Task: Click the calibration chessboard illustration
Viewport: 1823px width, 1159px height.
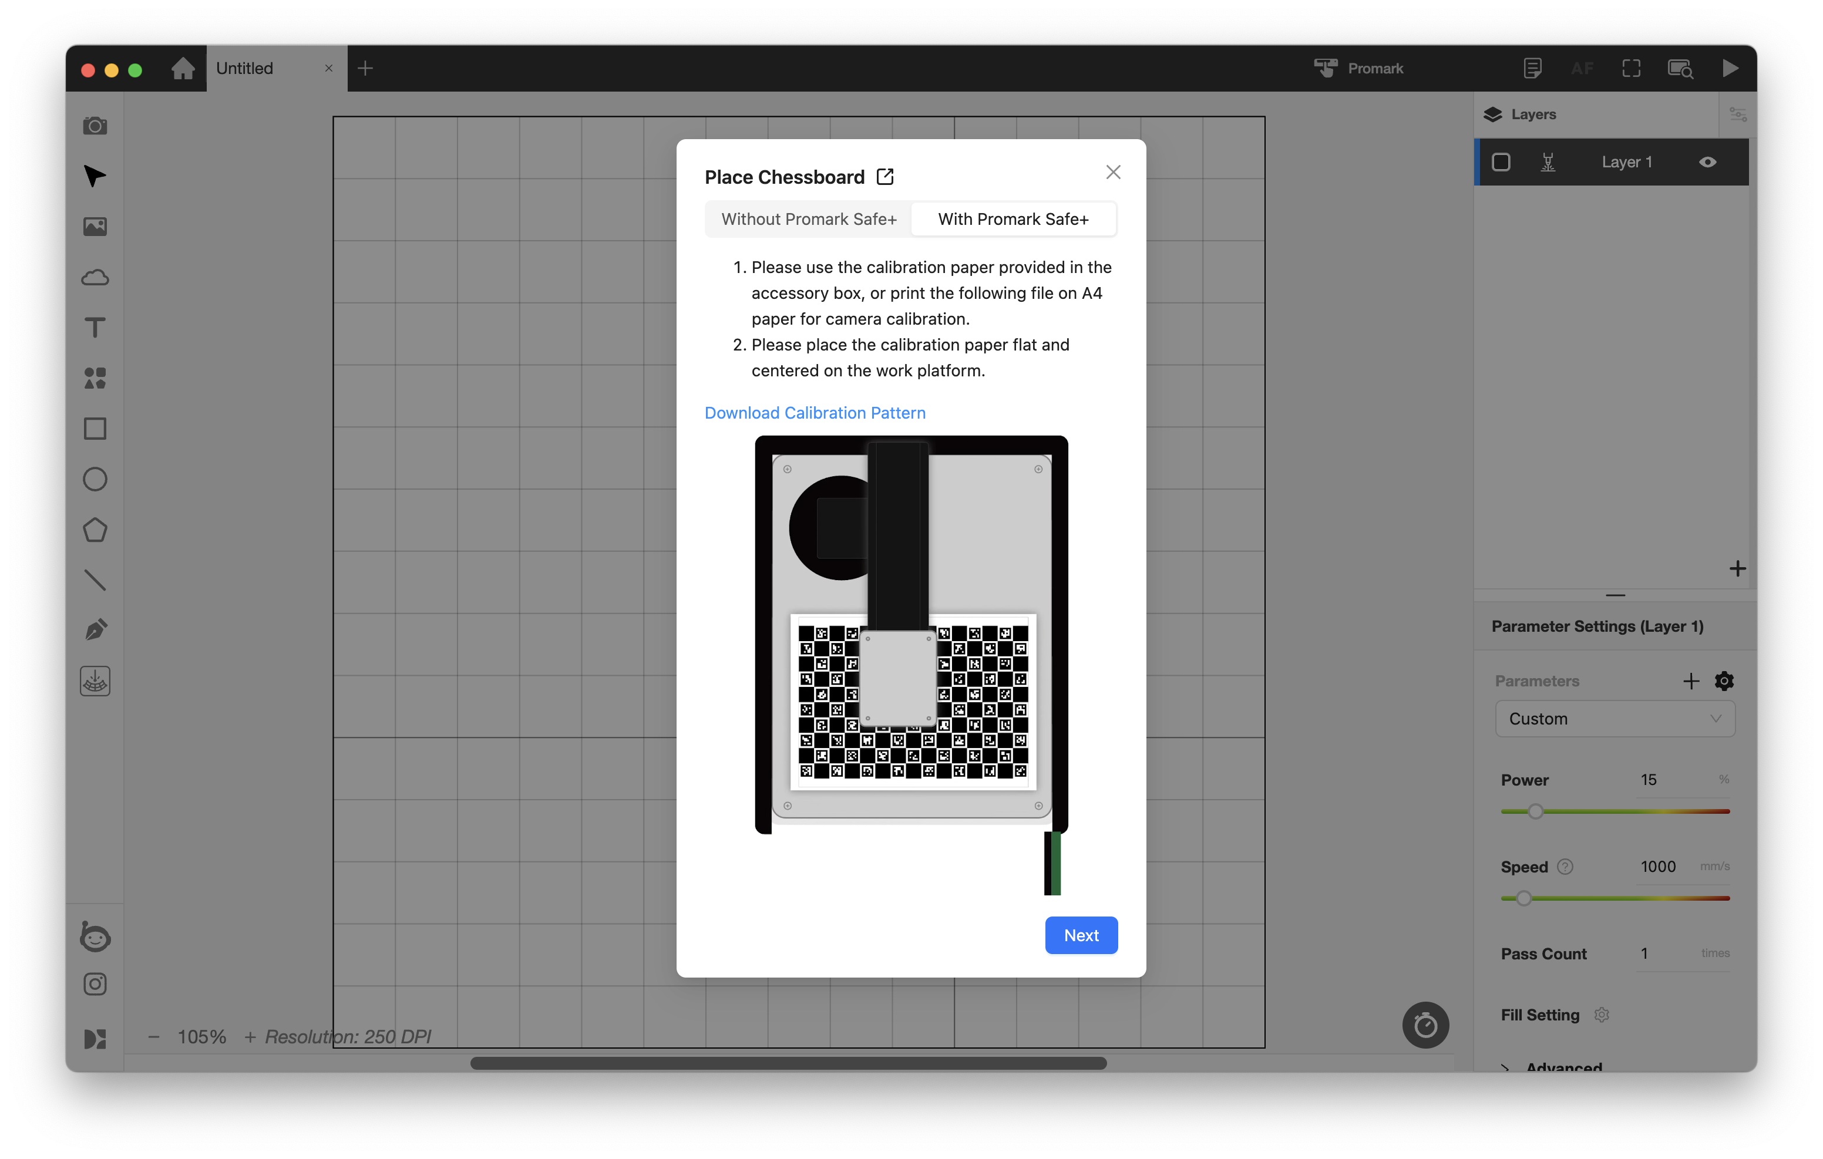Action: (911, 665)
